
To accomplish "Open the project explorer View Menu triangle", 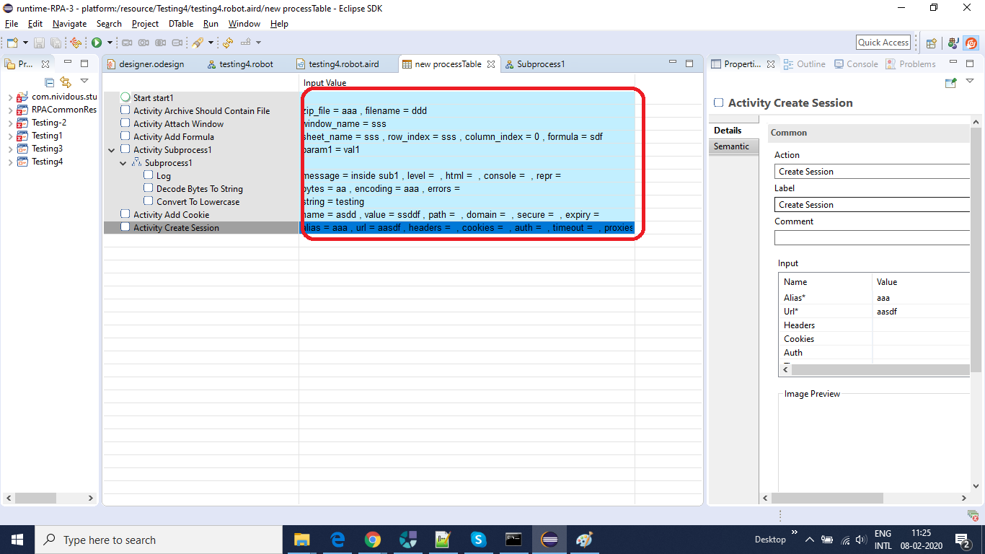I will 84,81.
